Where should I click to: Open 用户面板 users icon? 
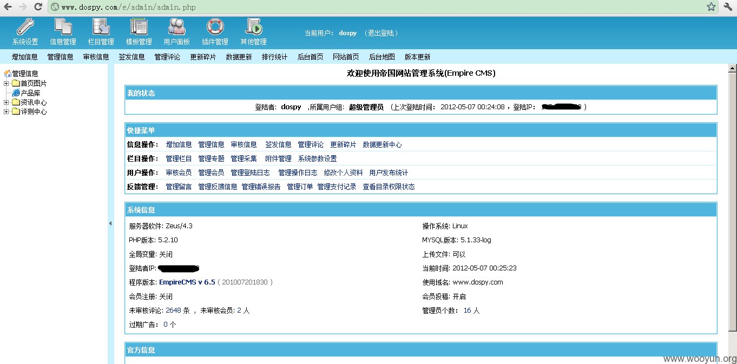tap(176, 27)
